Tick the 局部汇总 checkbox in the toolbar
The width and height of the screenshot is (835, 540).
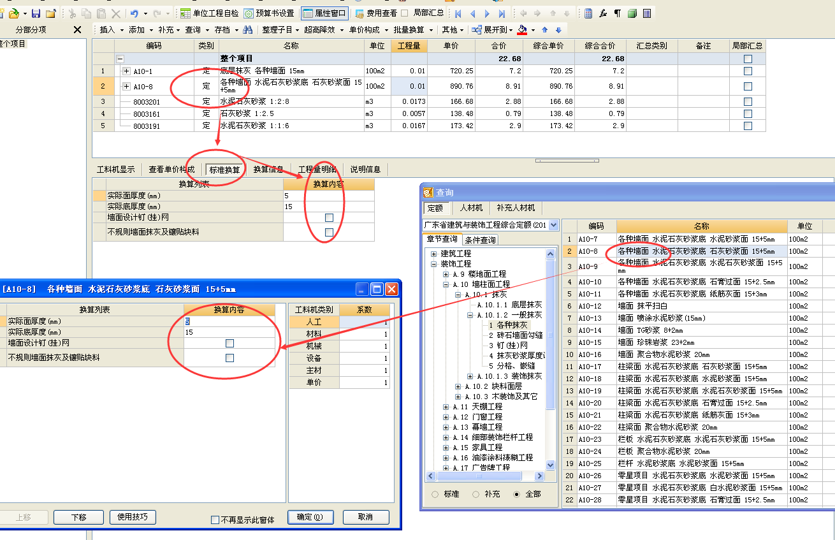(x=404, y=13)
